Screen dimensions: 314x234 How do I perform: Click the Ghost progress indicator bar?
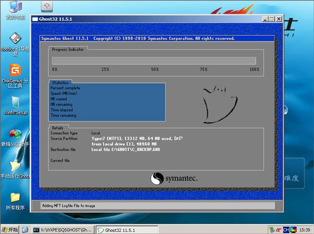tap(154, 61)
